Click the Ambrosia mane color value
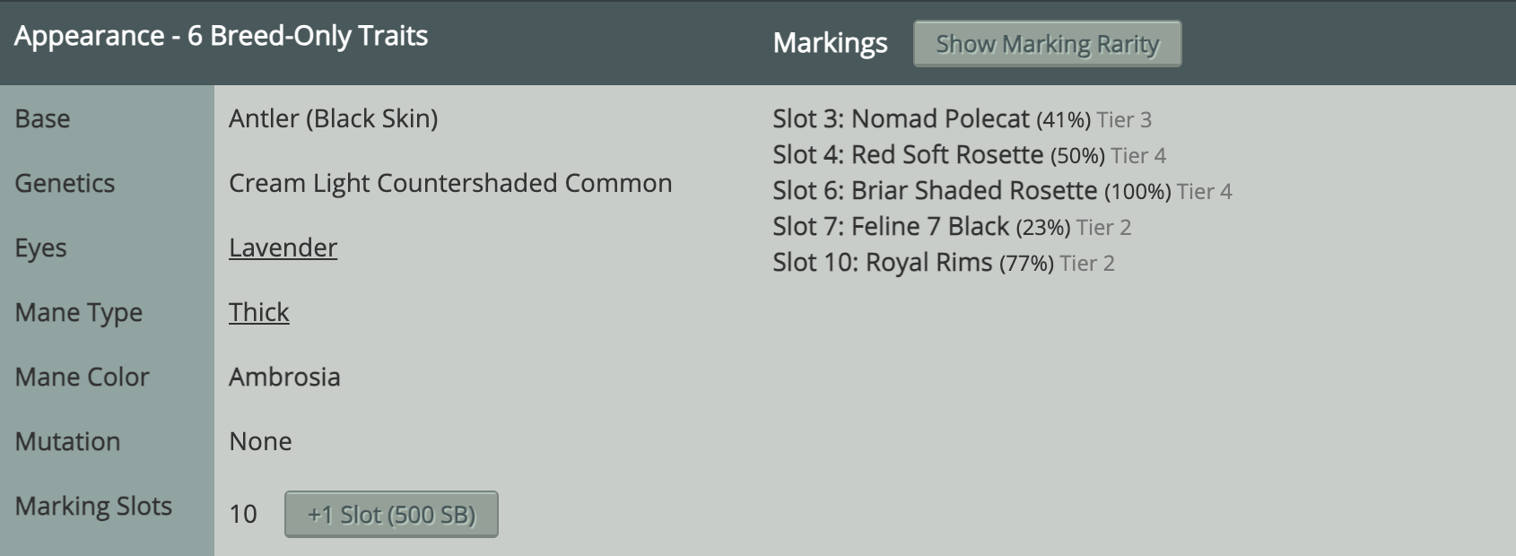Viewport: 1516px width, 556px height. coord(284,377)
